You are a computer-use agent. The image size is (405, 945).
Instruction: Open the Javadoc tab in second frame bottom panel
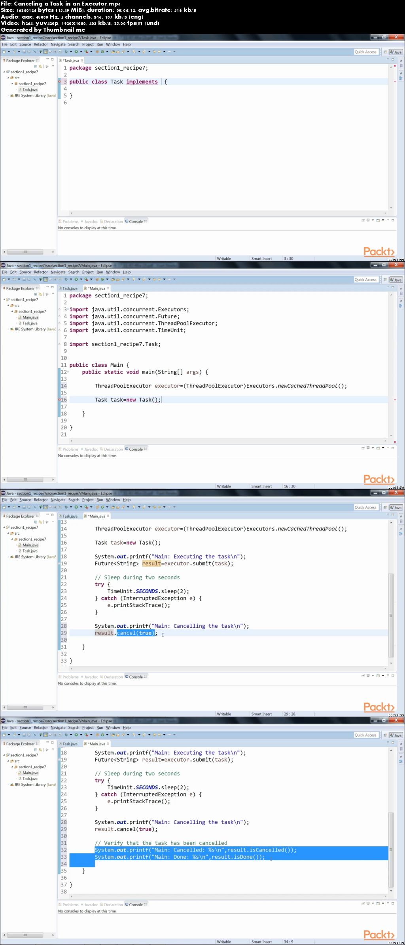pyautogui.click(x=89, y=449)
